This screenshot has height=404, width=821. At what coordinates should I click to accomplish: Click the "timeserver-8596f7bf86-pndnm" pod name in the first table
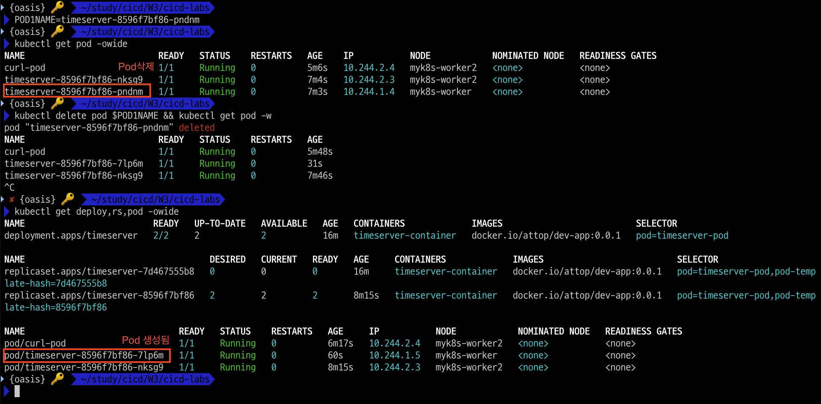tap(74, 92)
